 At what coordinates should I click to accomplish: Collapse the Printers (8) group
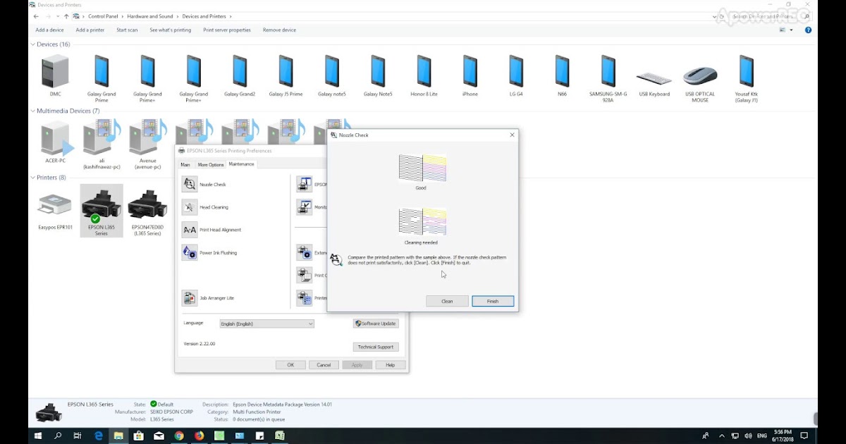(x=32, y=178)
